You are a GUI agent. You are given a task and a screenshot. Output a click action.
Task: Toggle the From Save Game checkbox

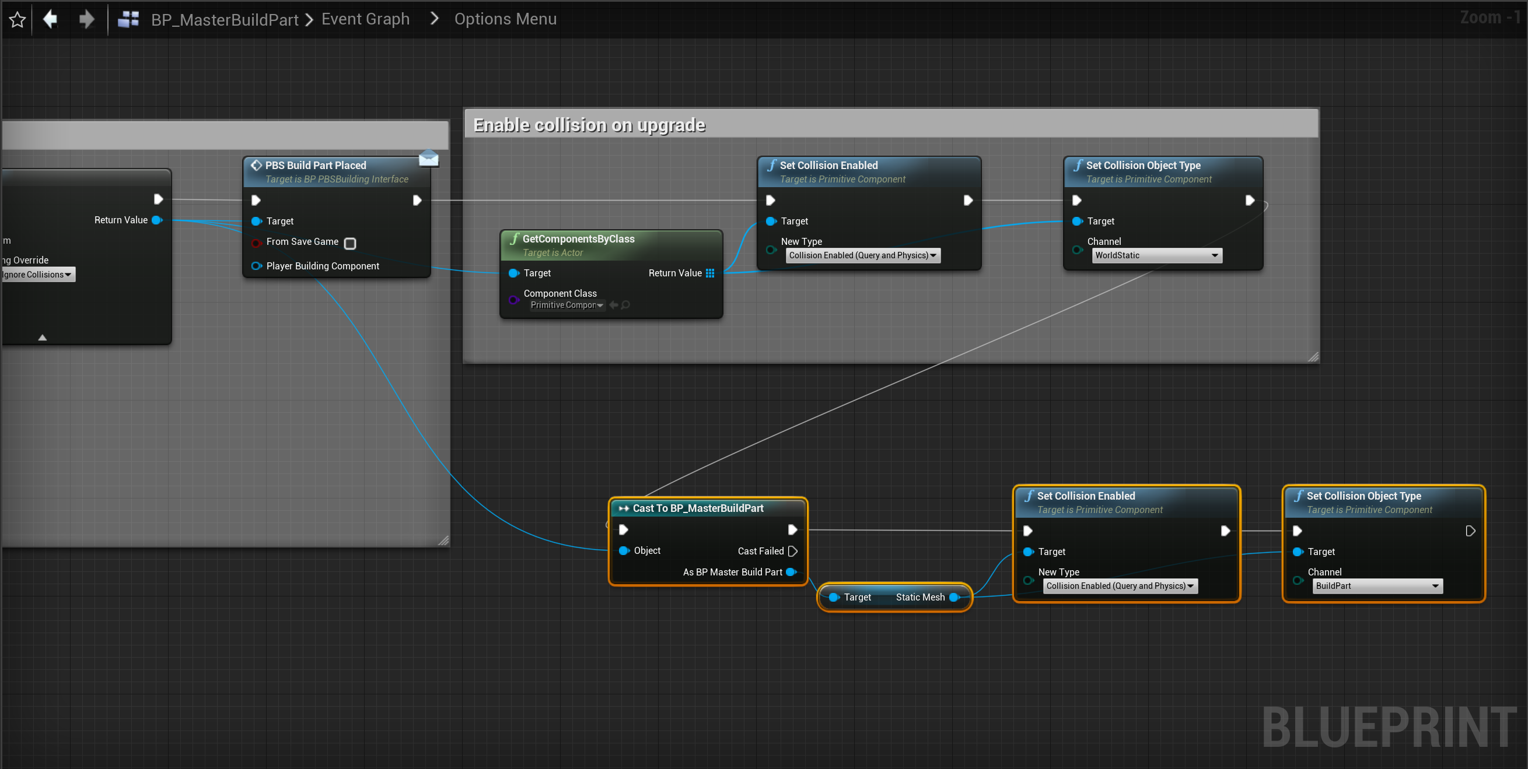(350, 243)
